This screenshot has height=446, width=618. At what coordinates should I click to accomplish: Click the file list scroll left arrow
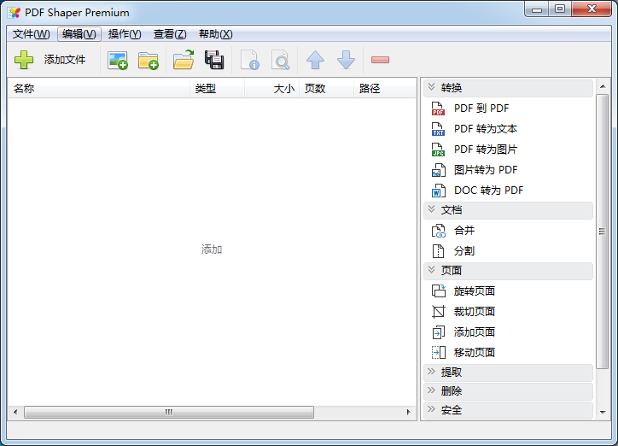[15, 413]
